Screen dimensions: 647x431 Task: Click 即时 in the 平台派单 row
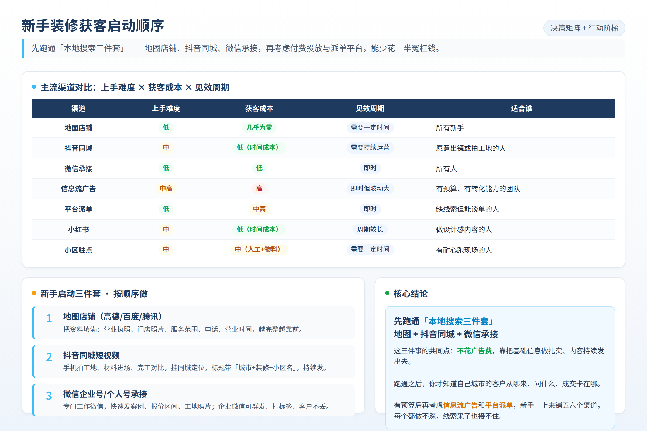pos(370,209)
